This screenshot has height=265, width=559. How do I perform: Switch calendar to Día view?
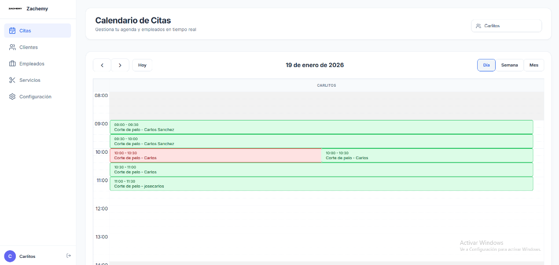pos(486,65)
